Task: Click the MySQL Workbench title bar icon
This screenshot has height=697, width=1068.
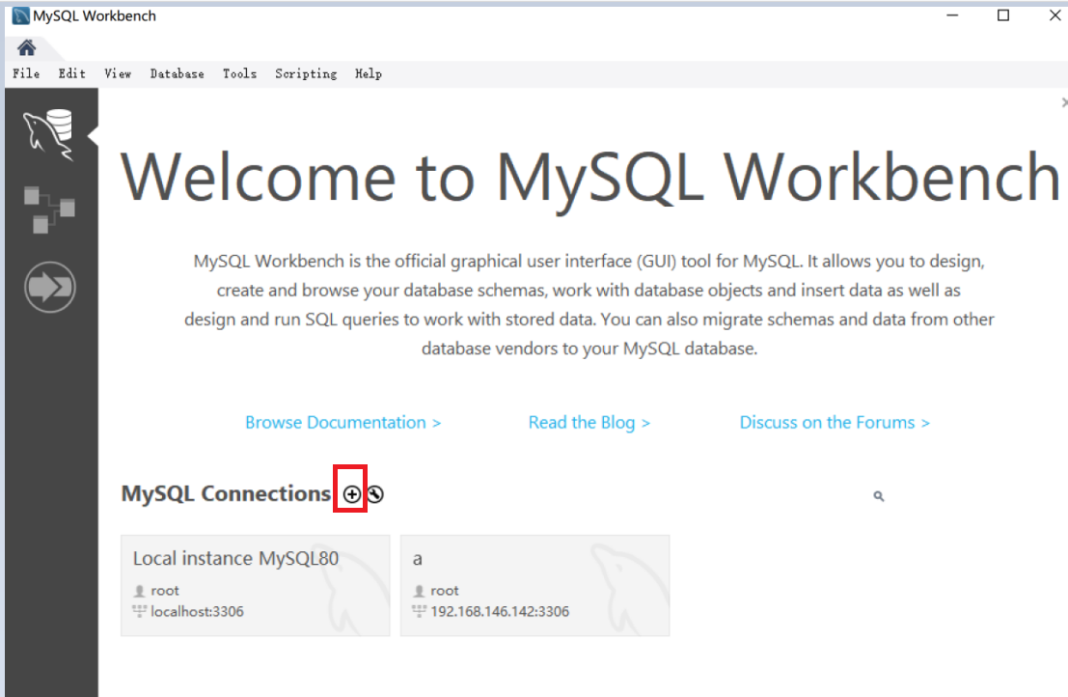Action: [x=20, y=15]
